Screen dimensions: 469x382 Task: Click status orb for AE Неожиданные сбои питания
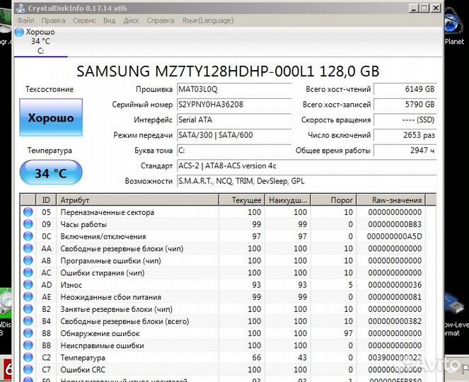[x=28, y=296]
